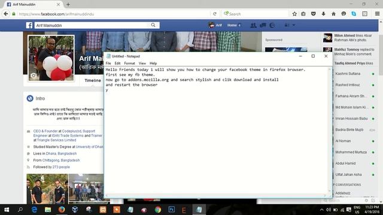Open the volume speaker tray icon
The width and height of the screenshot is (383, 215).
coord(329,210)
